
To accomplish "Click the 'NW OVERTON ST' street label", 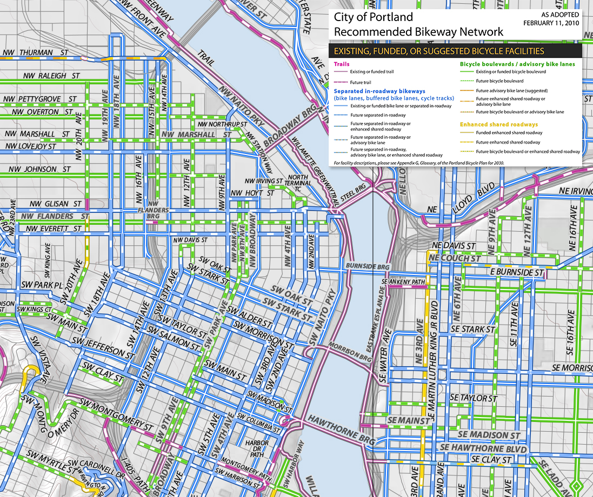I will tap(42, 112).
